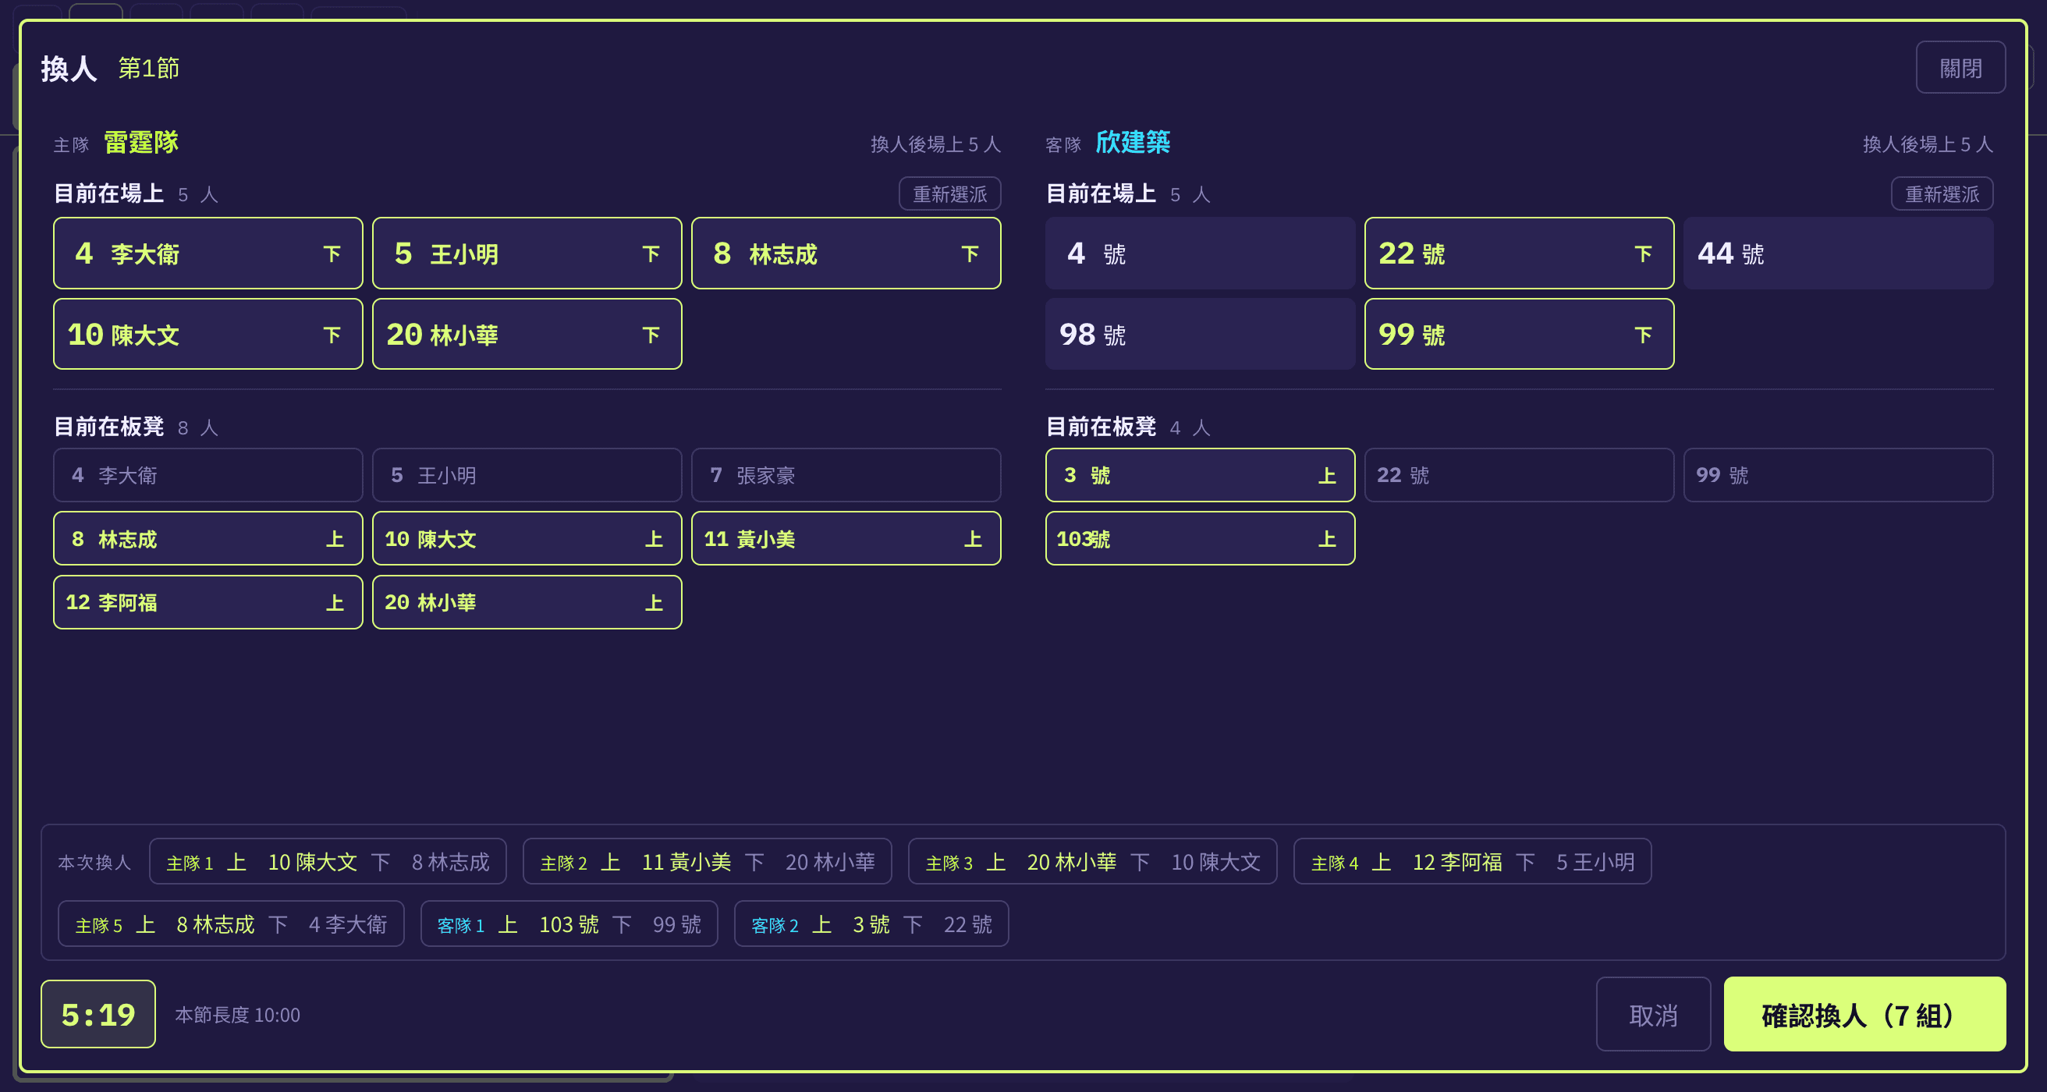Click substitution chip 客隊 1 上 103 號

click(569, 924)
